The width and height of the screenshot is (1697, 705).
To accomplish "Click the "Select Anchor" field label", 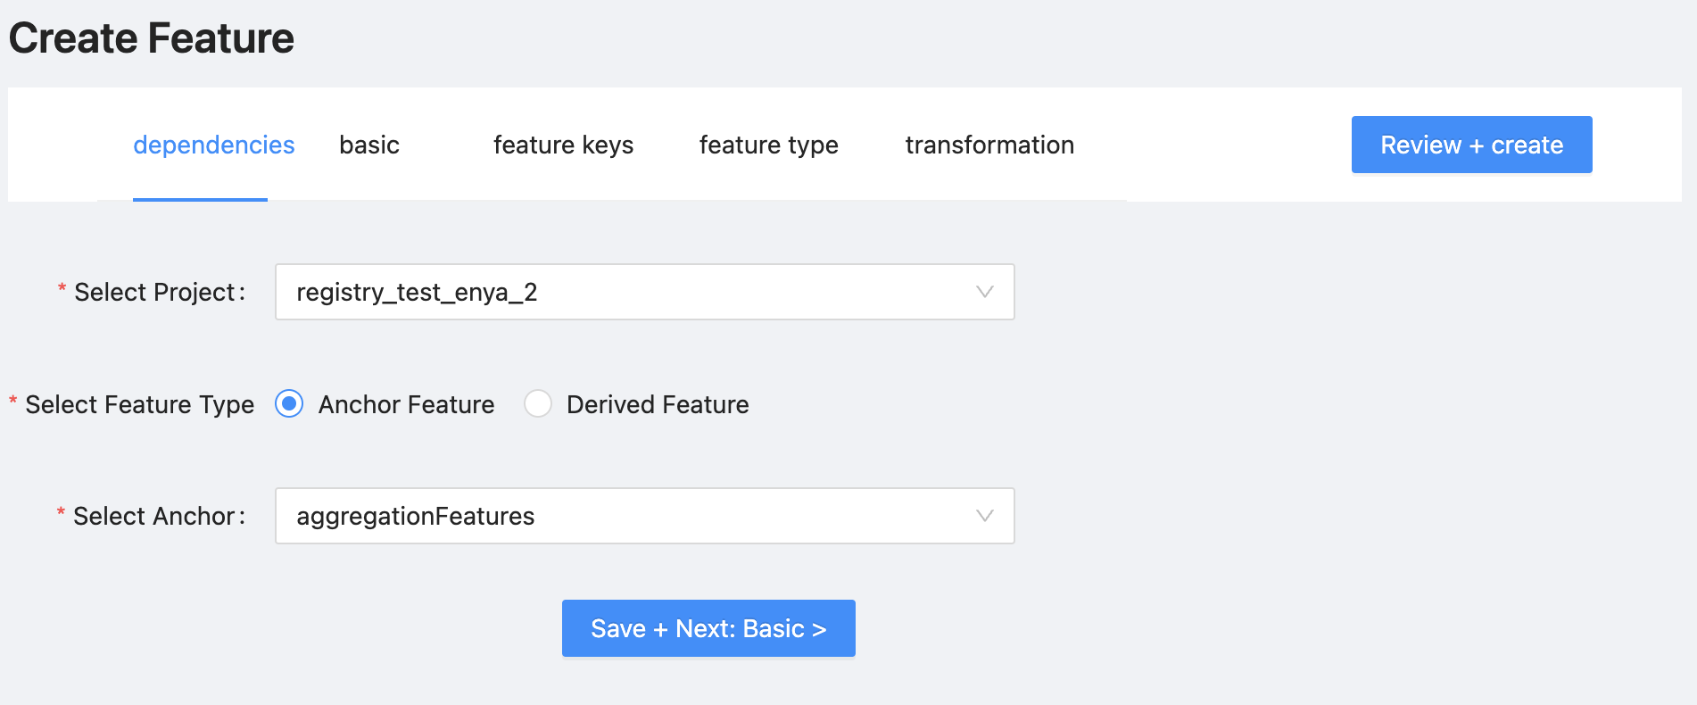I will 154,517.
